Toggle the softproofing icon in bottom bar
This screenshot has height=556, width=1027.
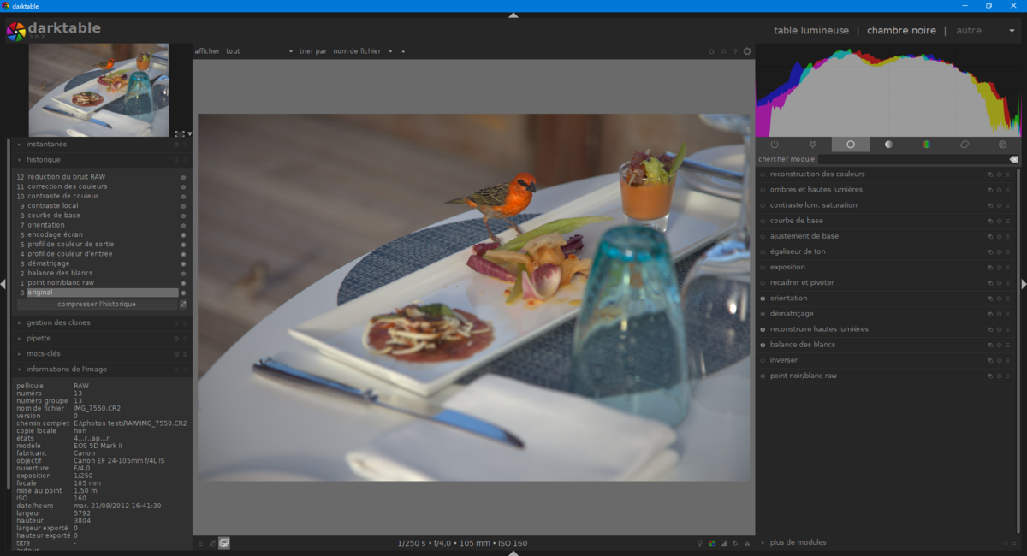tap(735, 543)
